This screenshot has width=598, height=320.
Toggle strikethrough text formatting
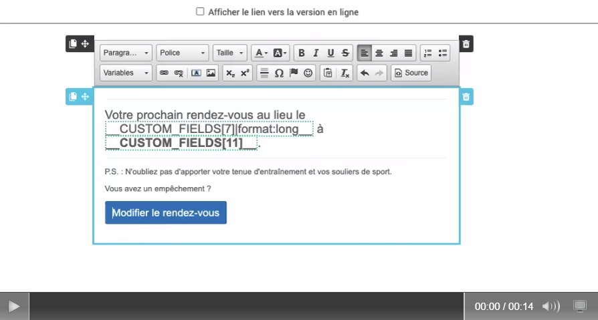click(x=345, y=53)
